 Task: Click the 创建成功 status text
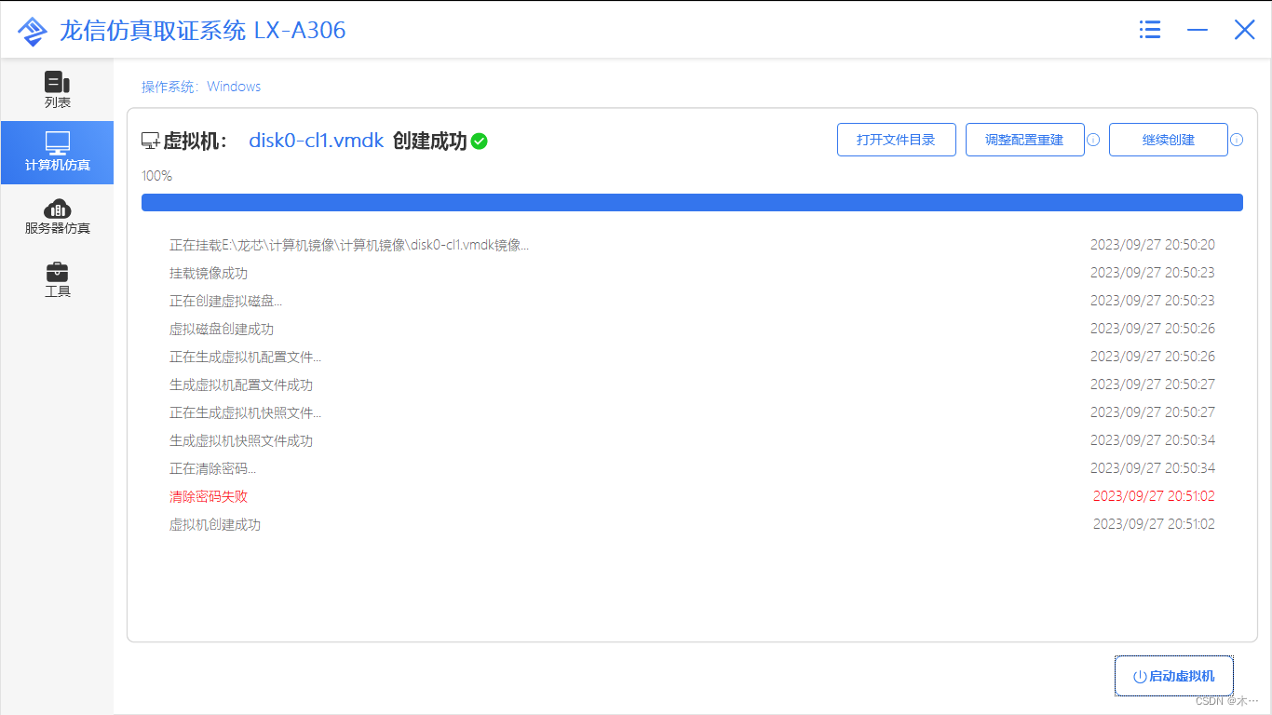429,141
